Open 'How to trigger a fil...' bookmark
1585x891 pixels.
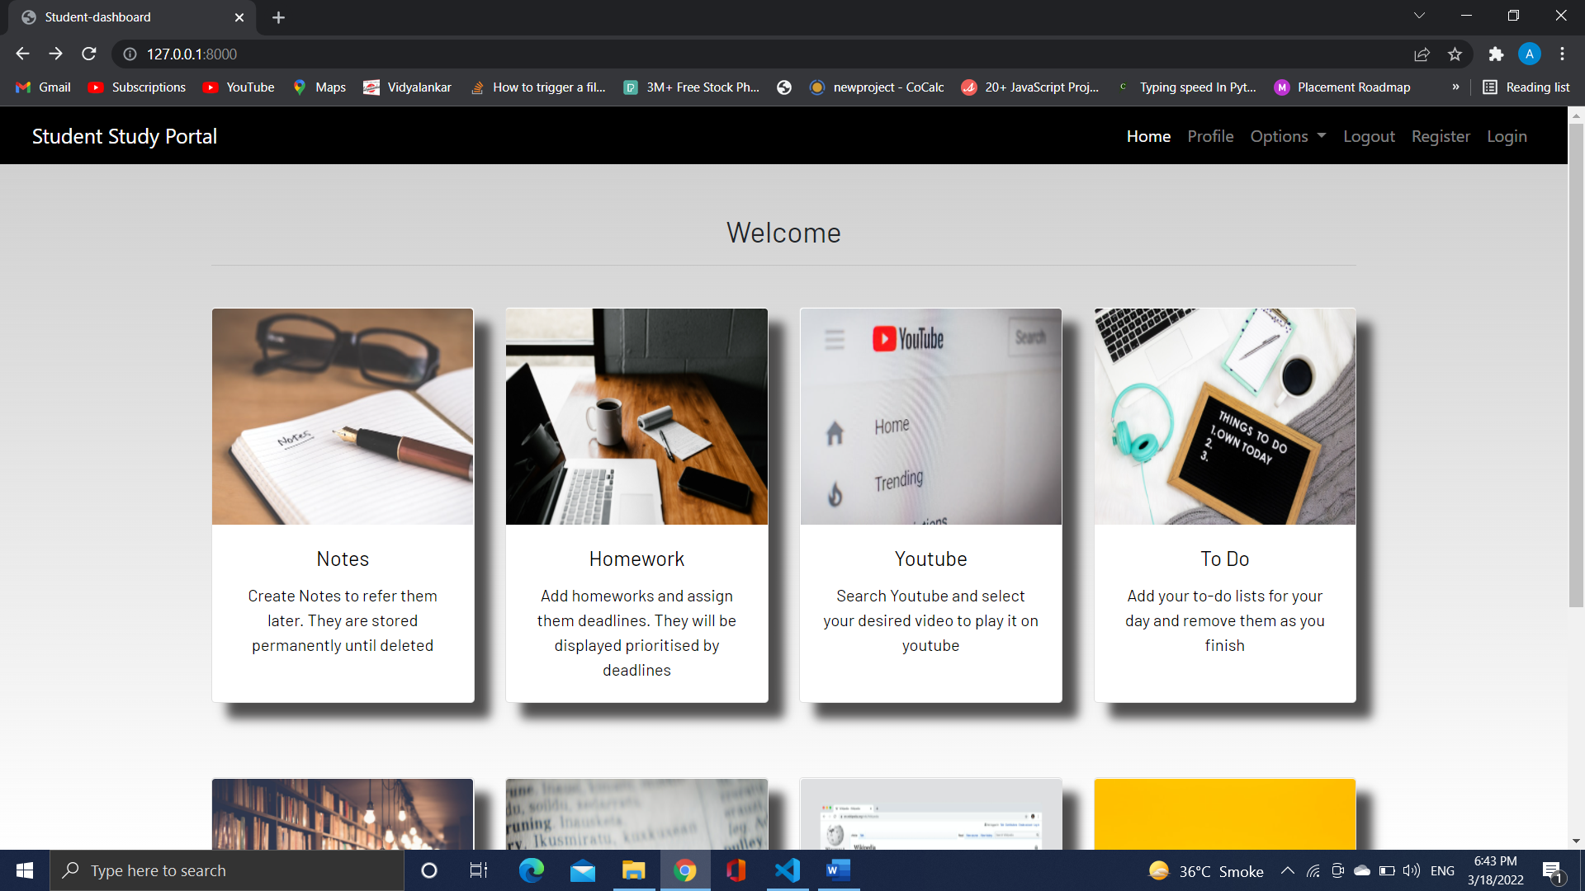coord(538,87)
